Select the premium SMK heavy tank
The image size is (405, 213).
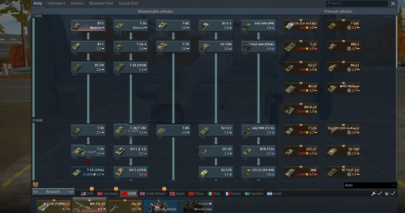tap(301, 172)
